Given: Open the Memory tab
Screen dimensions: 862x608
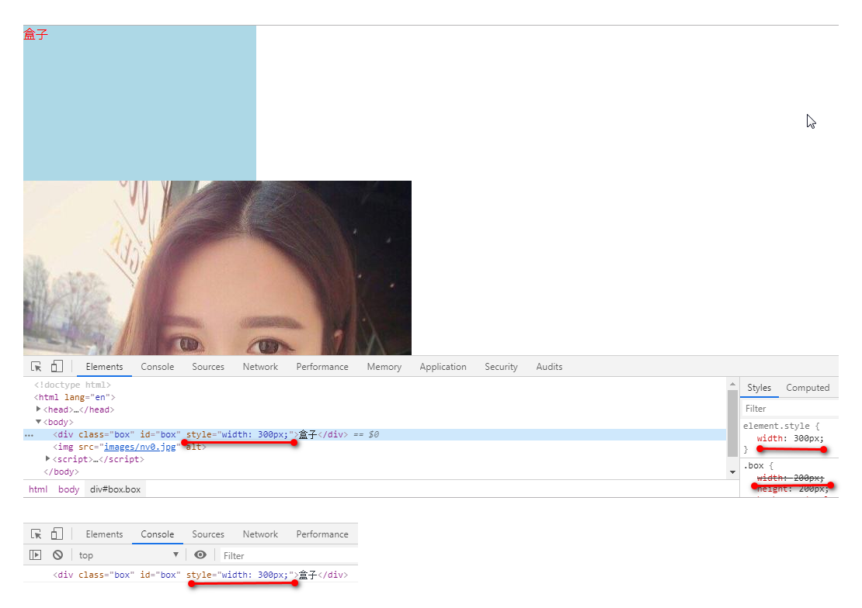Looking at the screenshot, I should click(384, 367).
